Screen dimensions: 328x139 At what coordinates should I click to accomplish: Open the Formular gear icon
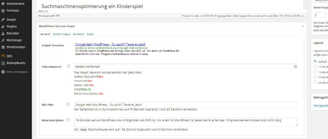pyautogui.click(x=3, y=10)
